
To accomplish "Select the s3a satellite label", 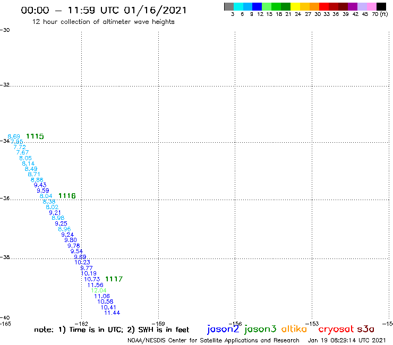I will point(366,329).
